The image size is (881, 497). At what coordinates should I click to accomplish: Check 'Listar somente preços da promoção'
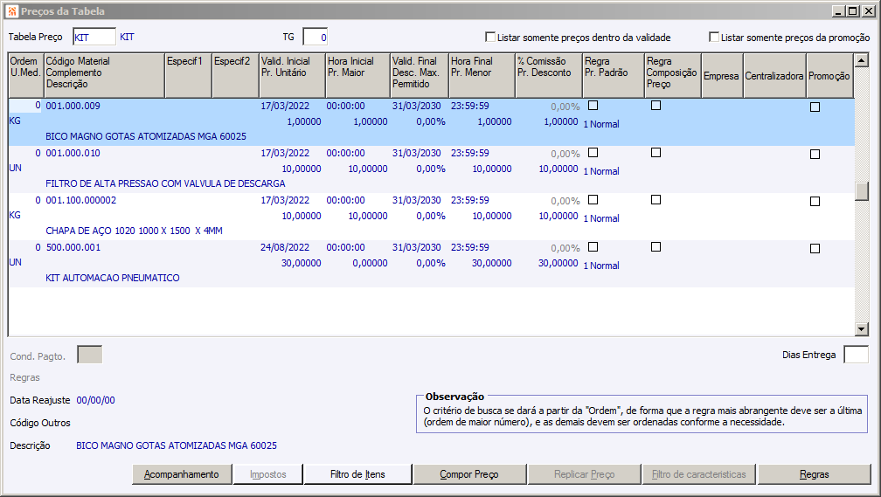pyautogui.click(x=714, y=38)
